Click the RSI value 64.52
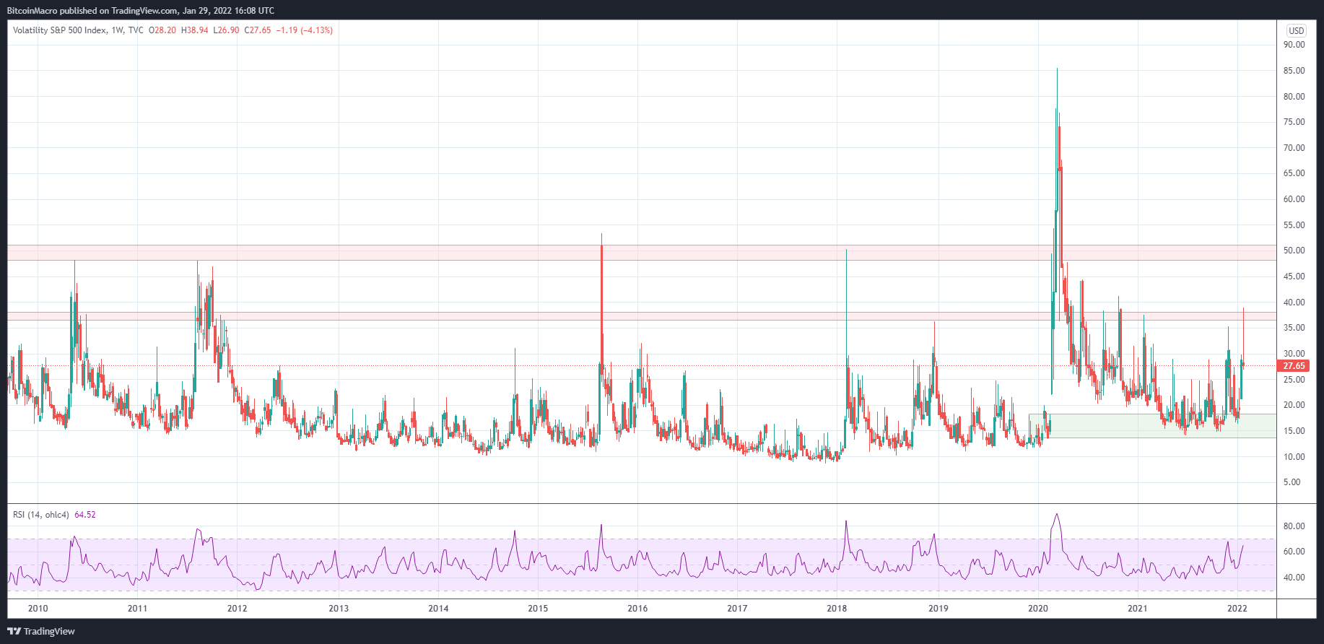This screenshot has height=644, width=1324. point(85,515)
